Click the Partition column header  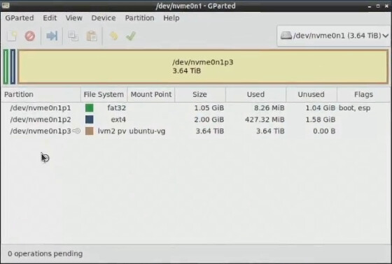(41, 94)
